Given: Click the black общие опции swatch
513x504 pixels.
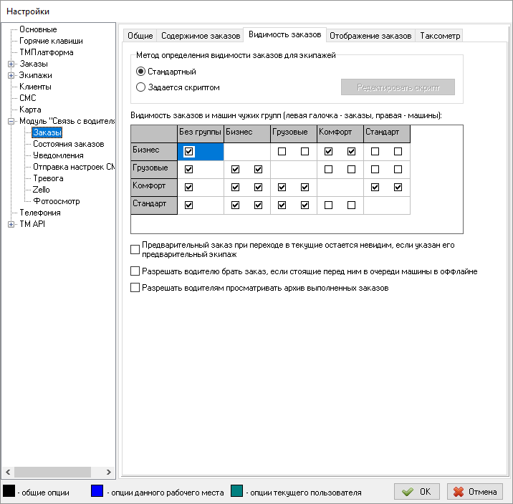Looking at the screenshot, I should pyautogui.click(x=9, y=491).
